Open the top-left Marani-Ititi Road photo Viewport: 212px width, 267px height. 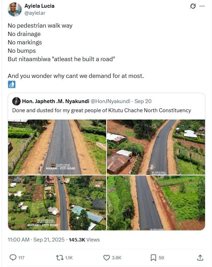coord(57,147)
